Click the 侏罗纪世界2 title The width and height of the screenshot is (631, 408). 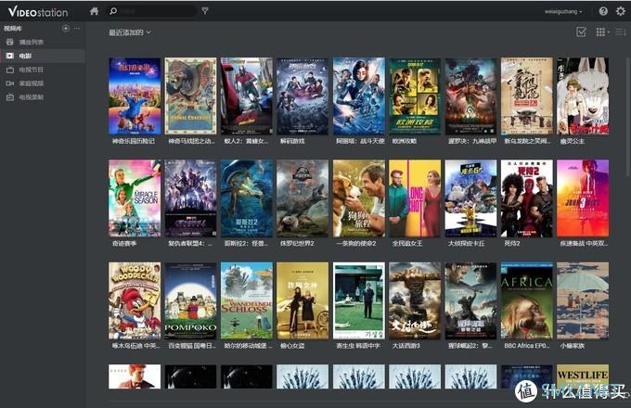(297, 243)
